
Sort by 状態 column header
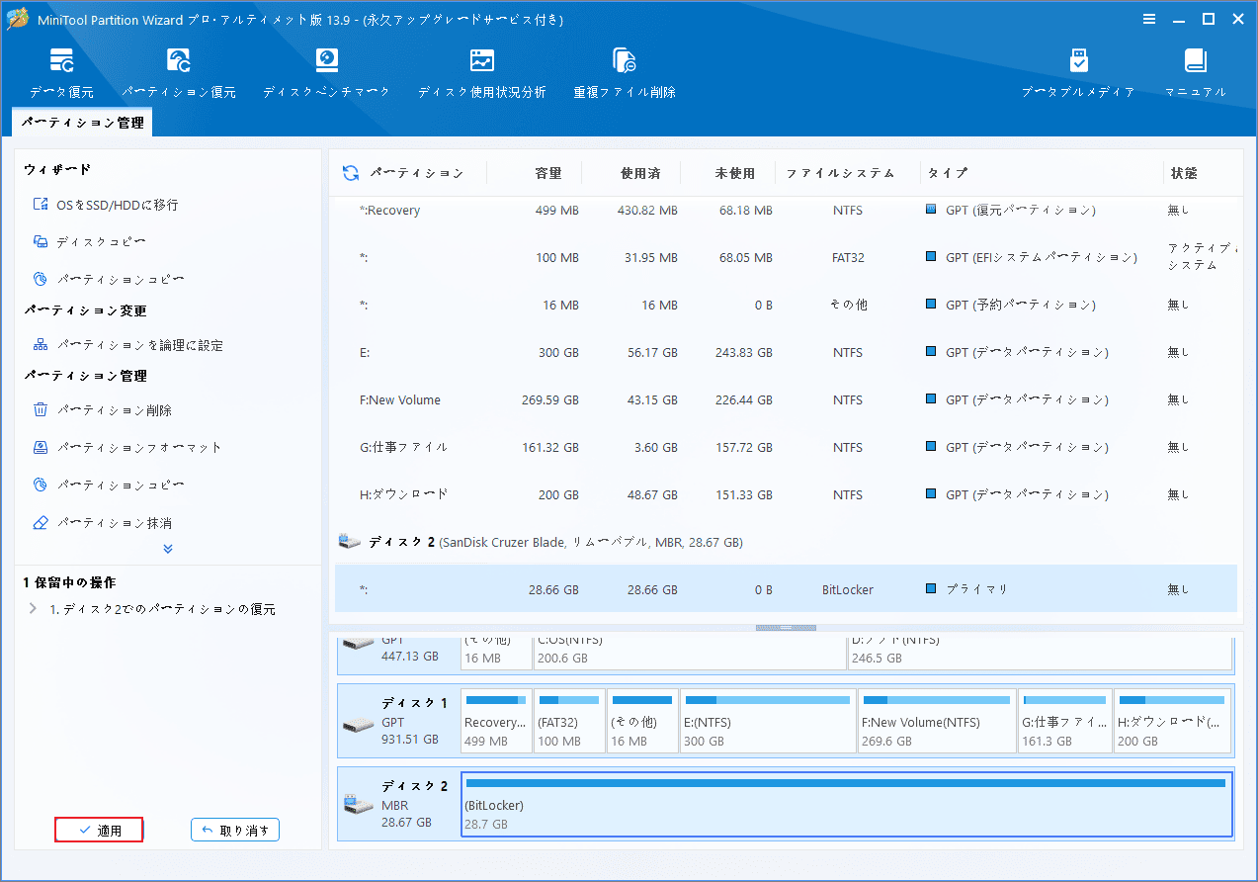pos(1184,173)
